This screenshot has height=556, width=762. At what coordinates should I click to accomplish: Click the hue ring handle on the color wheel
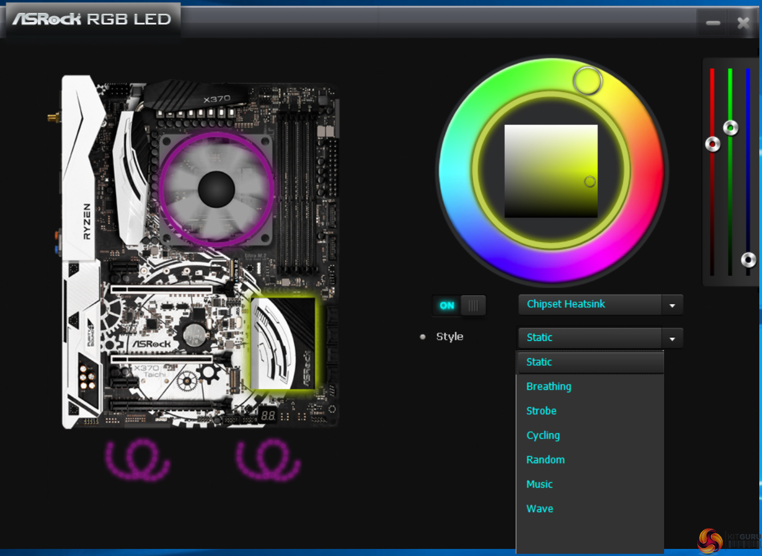587,81
